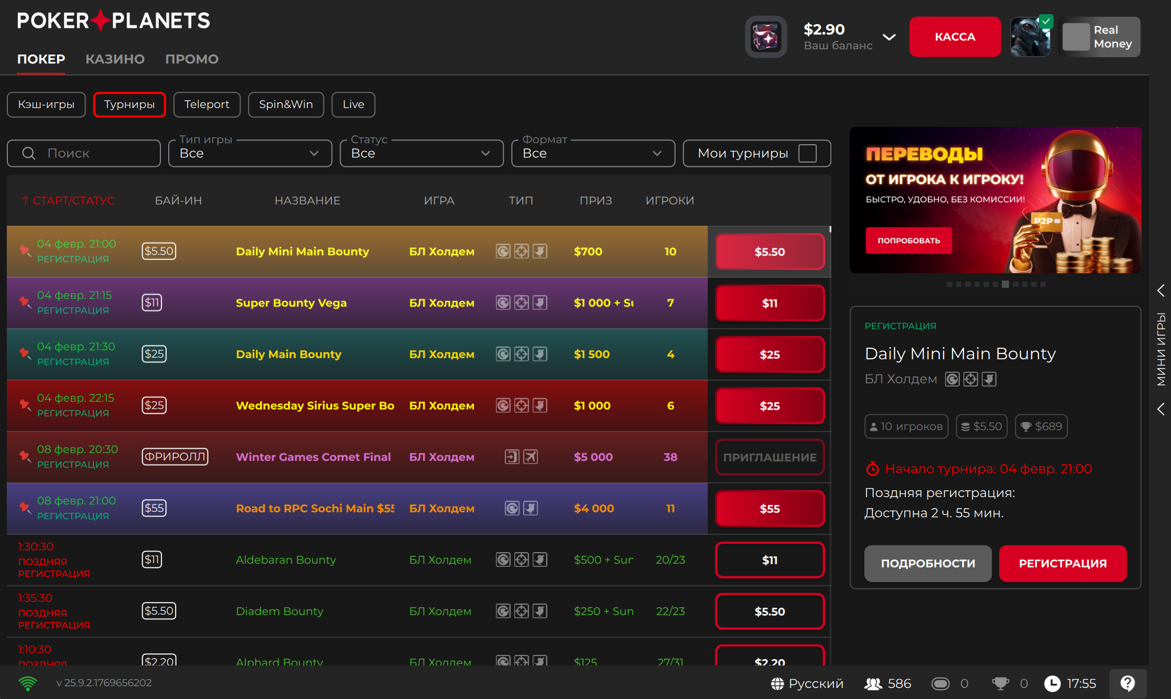Open the Тип игры dropdown
Screen dimensions: 1171x699
250,153
